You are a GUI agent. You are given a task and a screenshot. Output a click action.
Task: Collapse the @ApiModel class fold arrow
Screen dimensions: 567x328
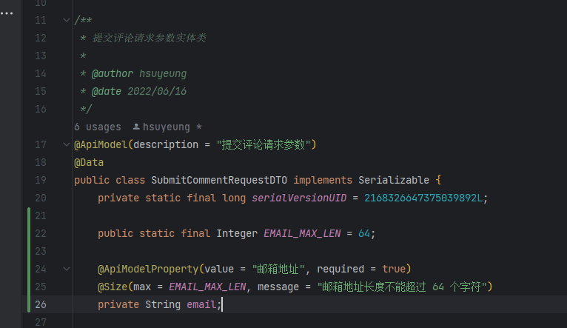tap(67, 144)
